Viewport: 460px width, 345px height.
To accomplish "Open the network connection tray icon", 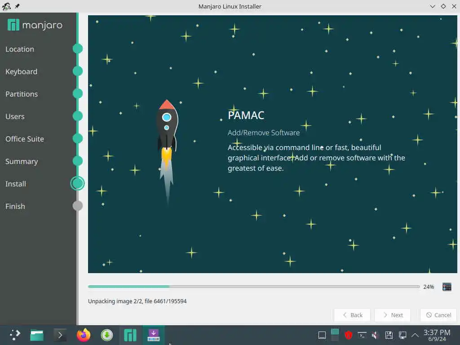I will pos(402,335).
